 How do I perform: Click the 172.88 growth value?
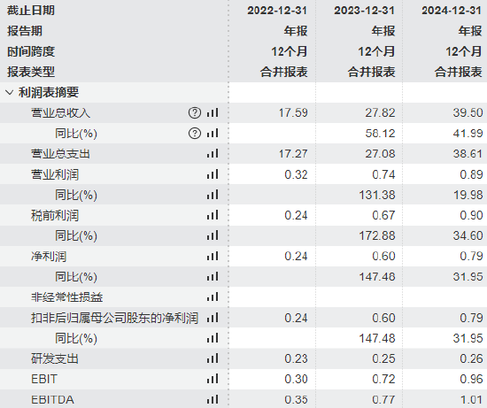click(377, 235)
